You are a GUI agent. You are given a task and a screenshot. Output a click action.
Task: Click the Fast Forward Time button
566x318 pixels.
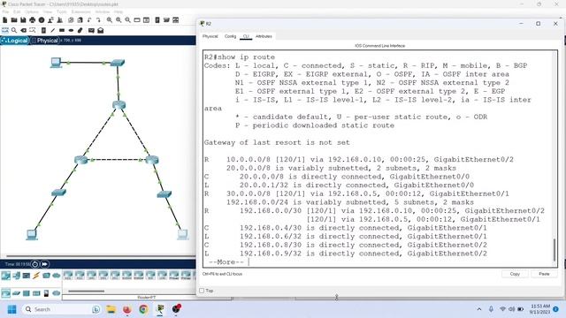tap(44, 264)
